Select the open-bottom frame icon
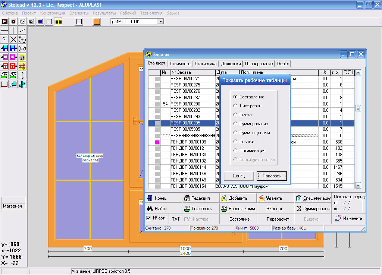The height and width of the screenshot is (275, 382). 49,22
